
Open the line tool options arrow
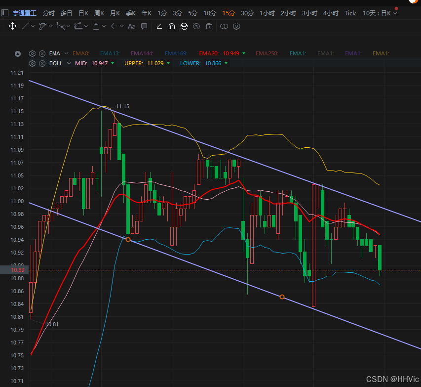[33, 26]
